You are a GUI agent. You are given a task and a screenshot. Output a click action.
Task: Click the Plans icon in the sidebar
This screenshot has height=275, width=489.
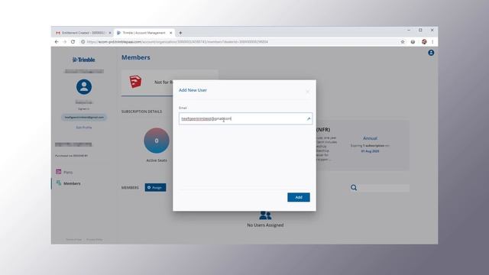tap(58, 172)
